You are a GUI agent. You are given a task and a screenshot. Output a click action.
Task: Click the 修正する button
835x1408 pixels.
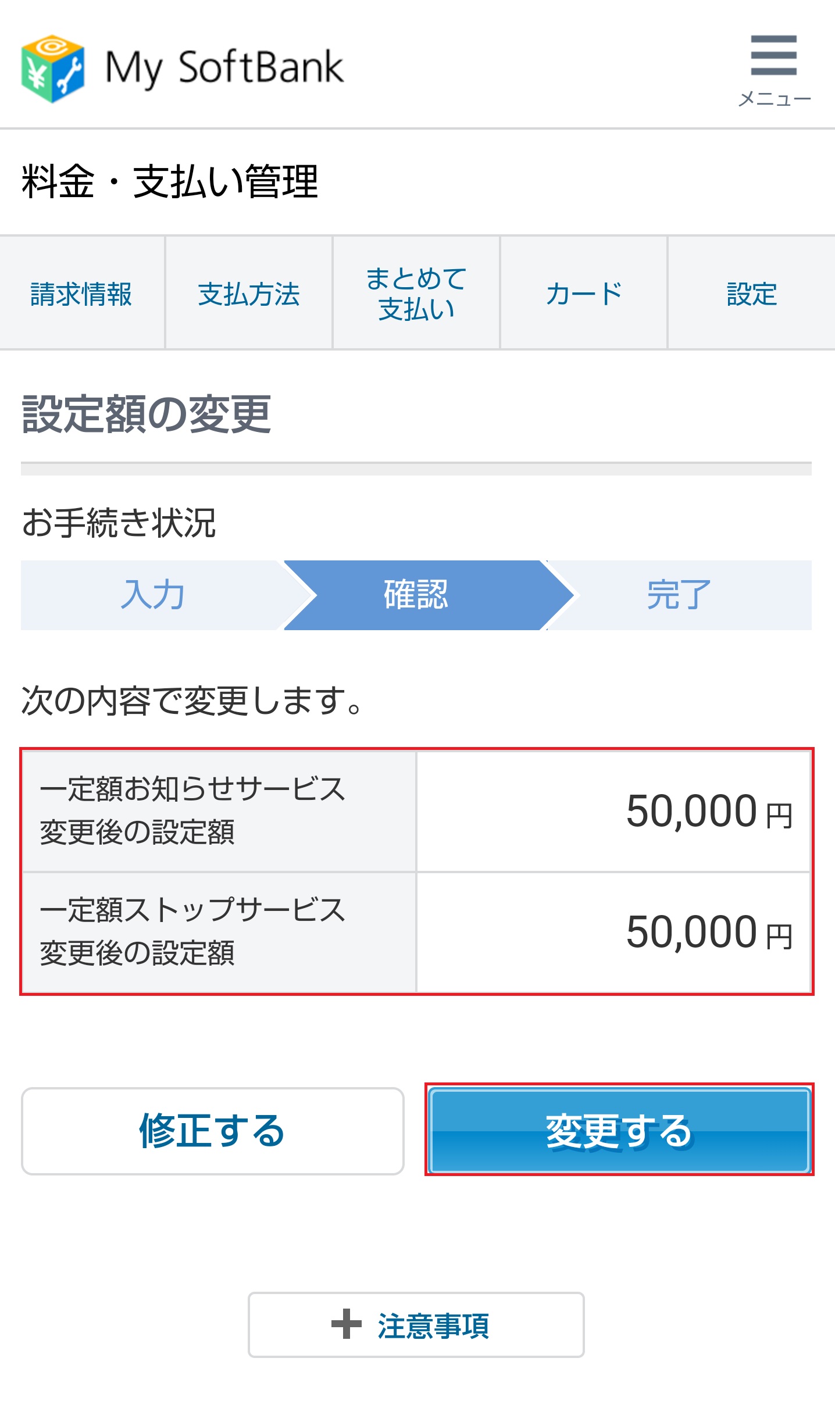click(x=213, y=1131)
